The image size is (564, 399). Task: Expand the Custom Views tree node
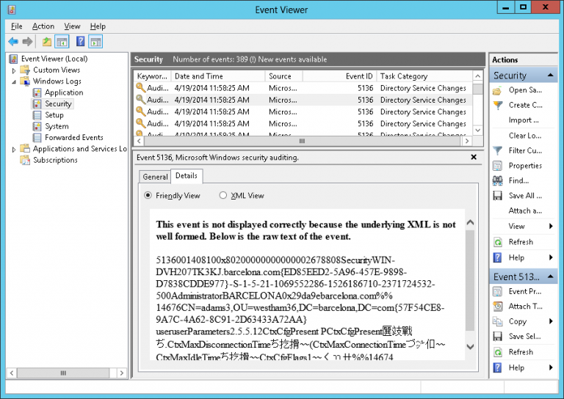(14, 70)
